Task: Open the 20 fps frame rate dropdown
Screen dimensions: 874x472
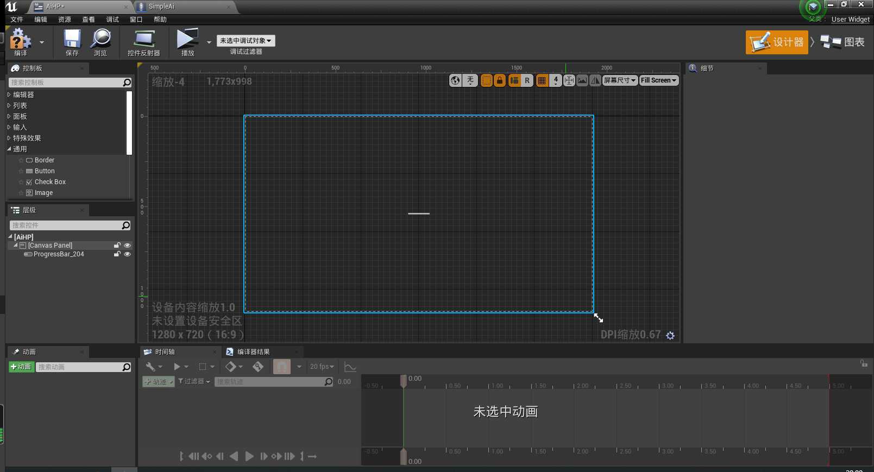Action: click(322, 367)
